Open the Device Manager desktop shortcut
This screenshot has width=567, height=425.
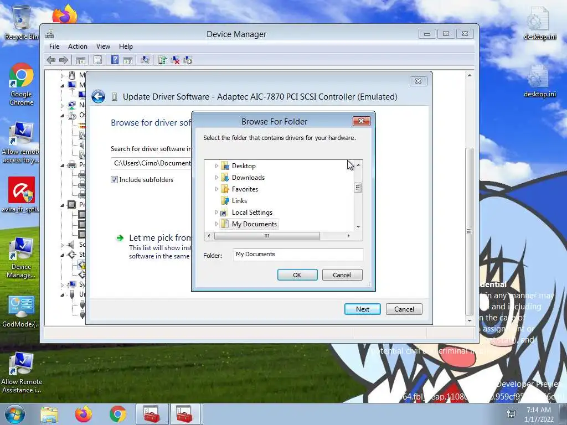pos(22,258)
